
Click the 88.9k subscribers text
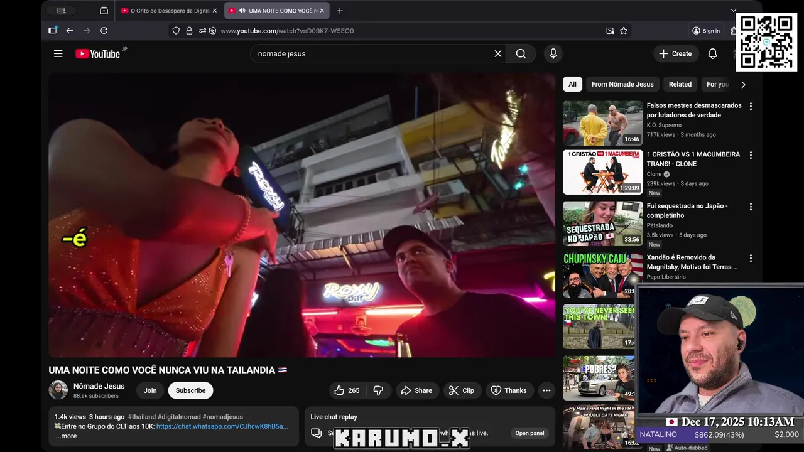point(96,396)
